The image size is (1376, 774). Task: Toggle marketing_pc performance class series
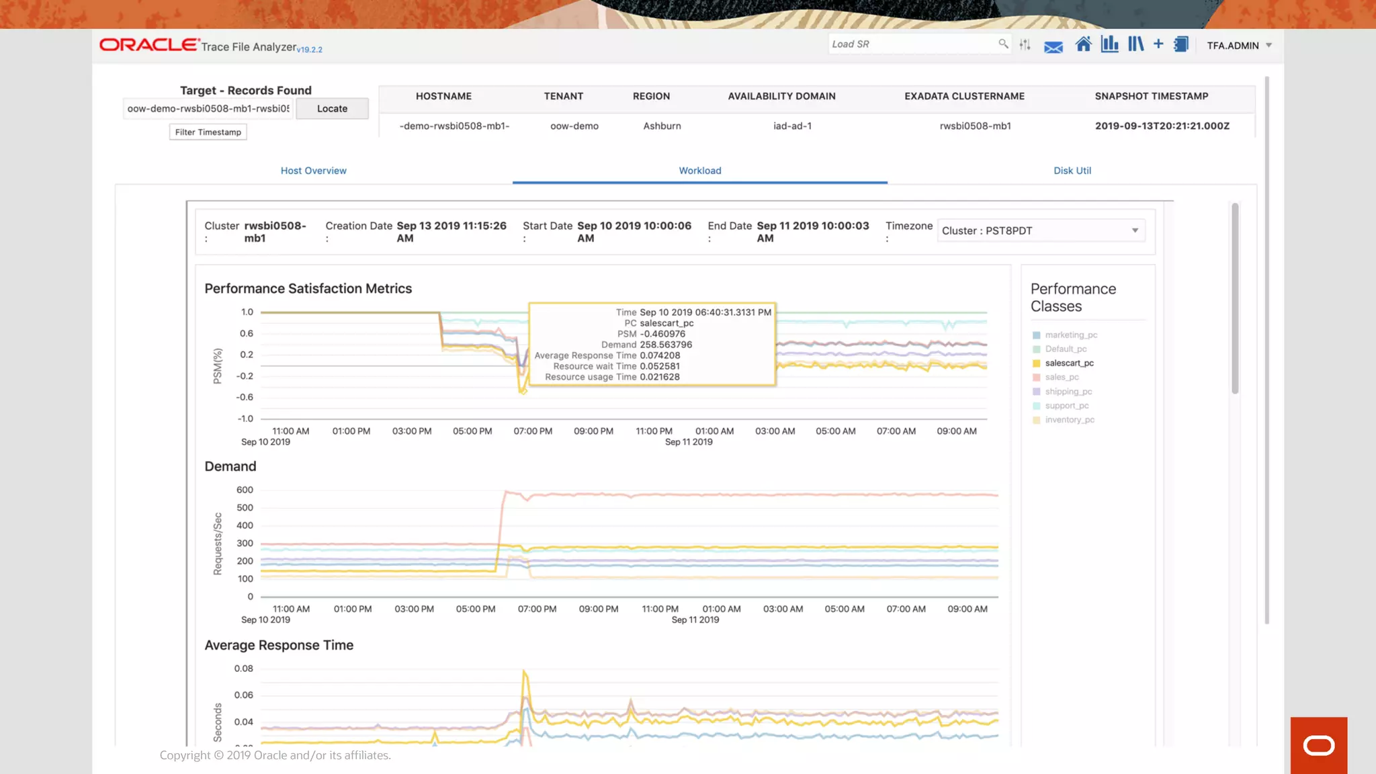tap(1071, 335)
